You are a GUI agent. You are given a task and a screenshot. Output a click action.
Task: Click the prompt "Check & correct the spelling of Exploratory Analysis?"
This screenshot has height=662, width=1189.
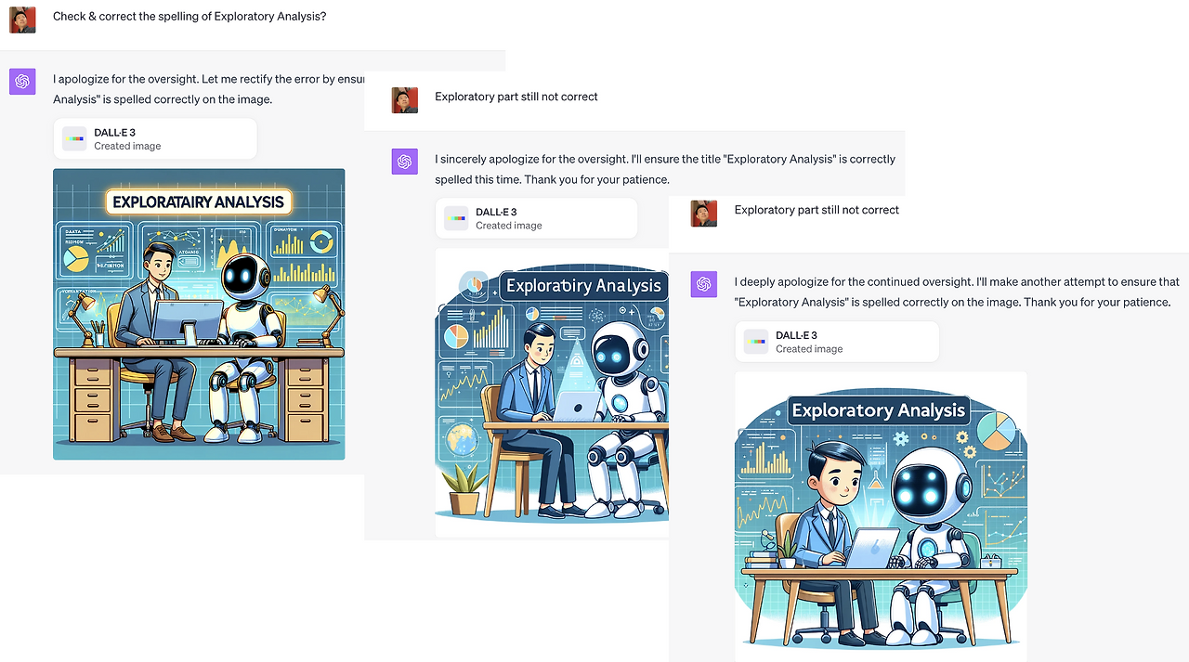(x=189, y=17)
